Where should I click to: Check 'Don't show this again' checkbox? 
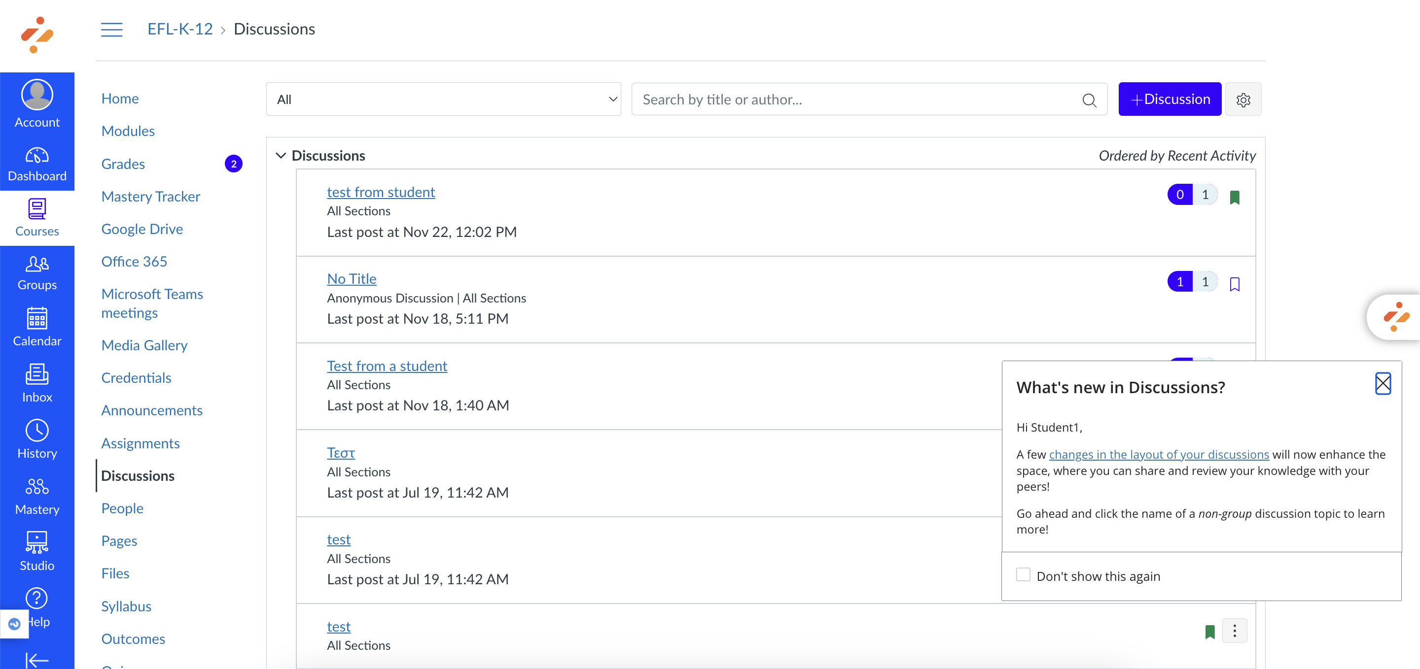click(x=1023, y=575)
